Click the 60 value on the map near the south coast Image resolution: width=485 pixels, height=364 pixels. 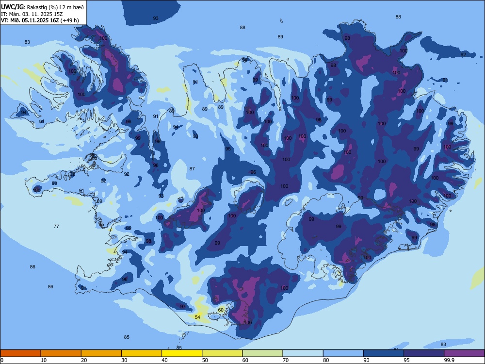[221, 310]
